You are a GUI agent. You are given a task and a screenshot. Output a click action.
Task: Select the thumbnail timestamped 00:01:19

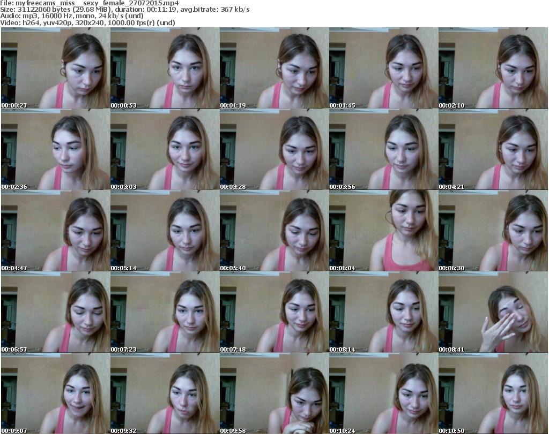[274, 68]
